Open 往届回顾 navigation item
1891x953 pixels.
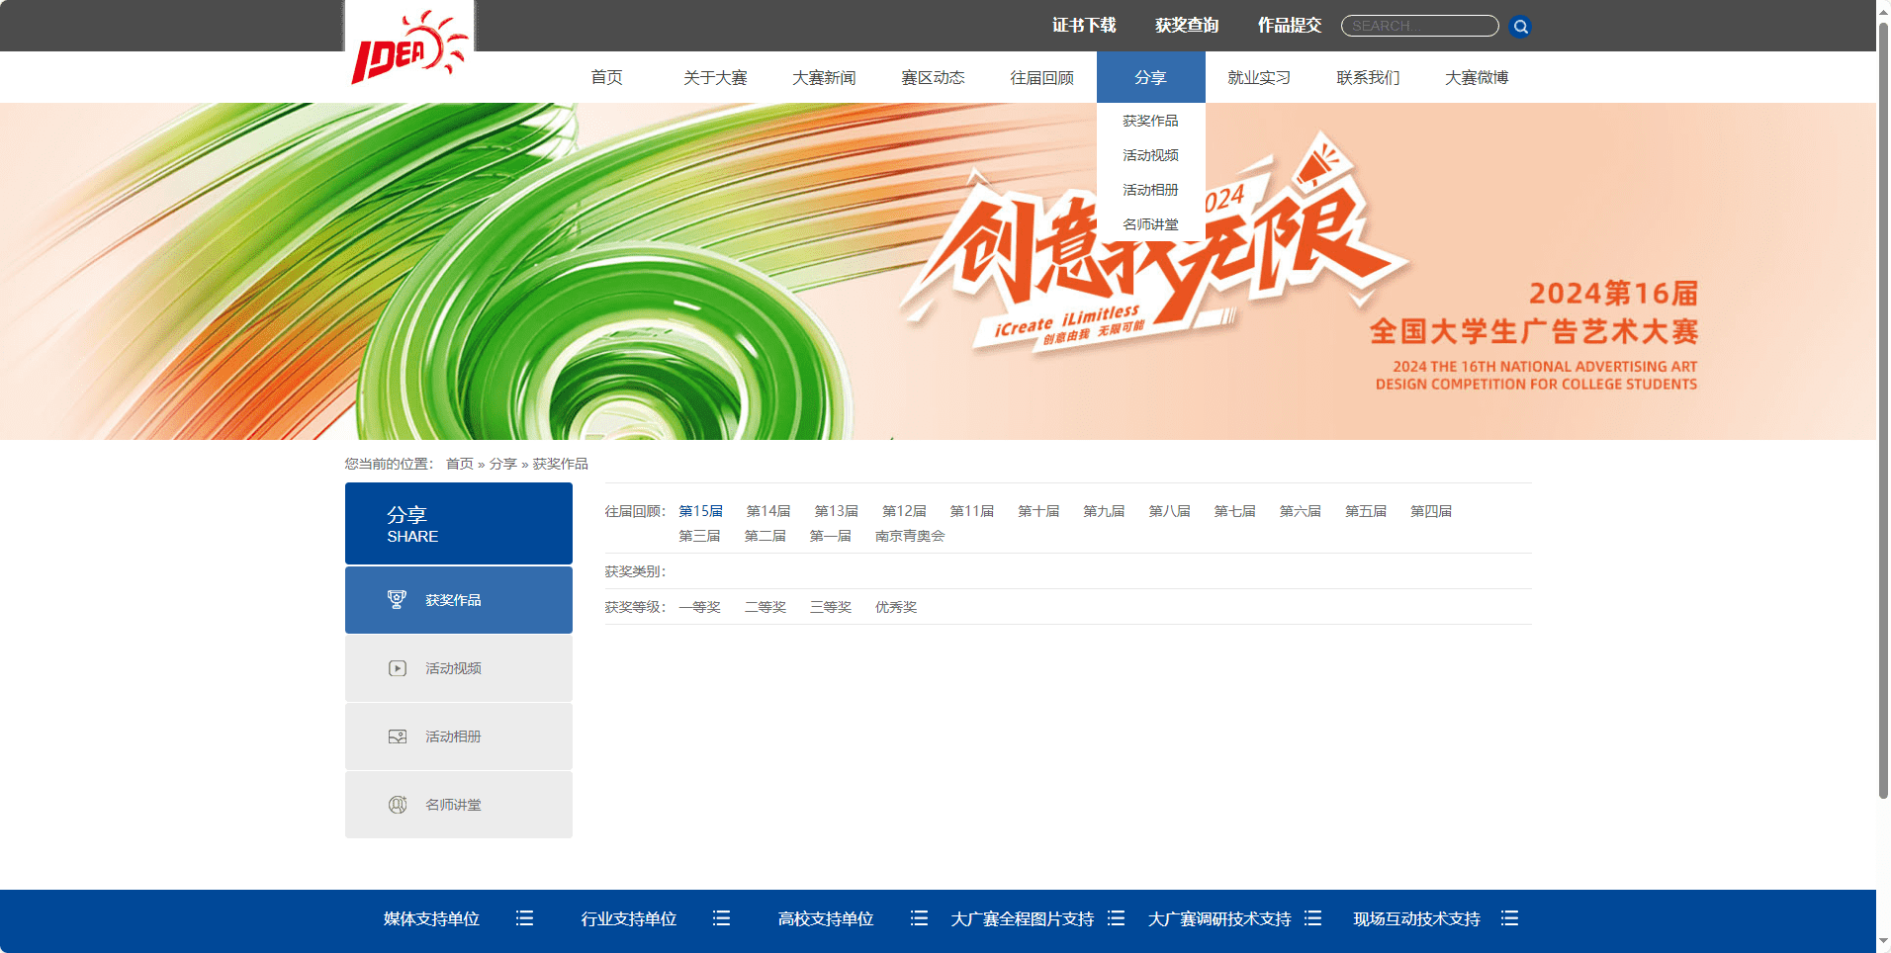(x=1041, y=77)
